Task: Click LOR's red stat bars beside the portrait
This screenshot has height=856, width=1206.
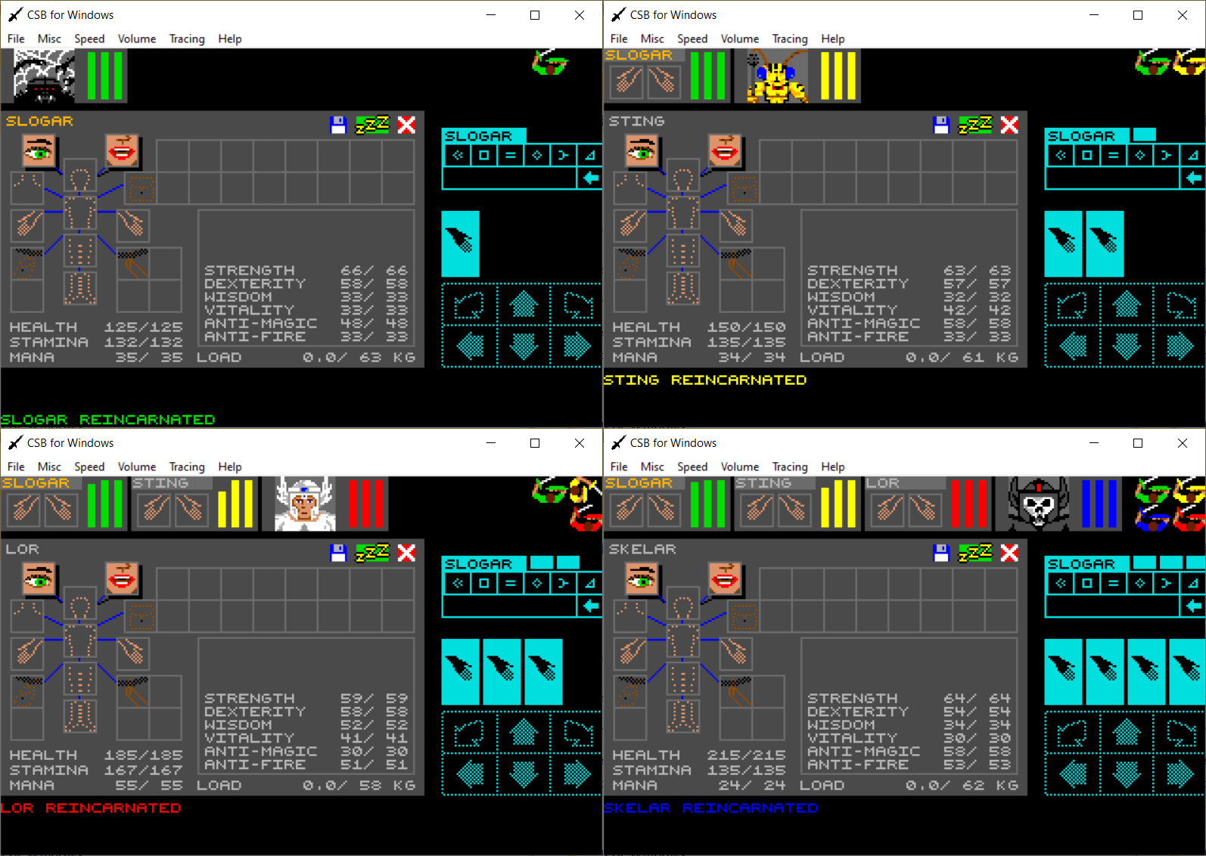Action: point(366,504)
